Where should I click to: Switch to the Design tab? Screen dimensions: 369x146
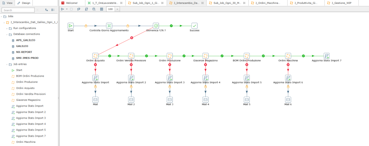pyautogui.click(x=25, y=3)
